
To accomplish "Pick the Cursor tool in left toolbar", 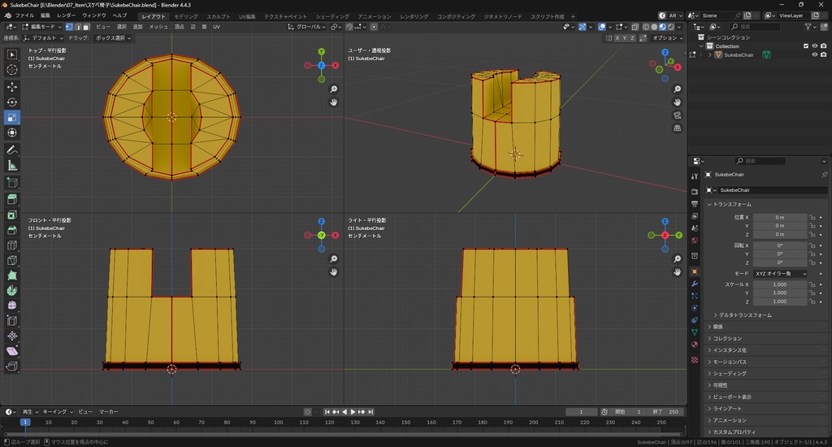I will 12,71.
